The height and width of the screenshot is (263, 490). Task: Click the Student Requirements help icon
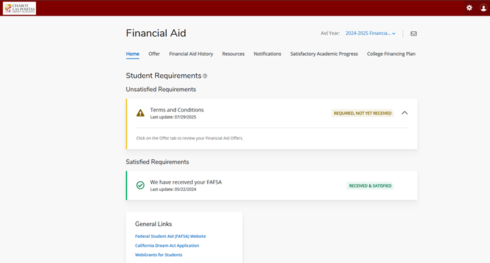pos(205,76)
